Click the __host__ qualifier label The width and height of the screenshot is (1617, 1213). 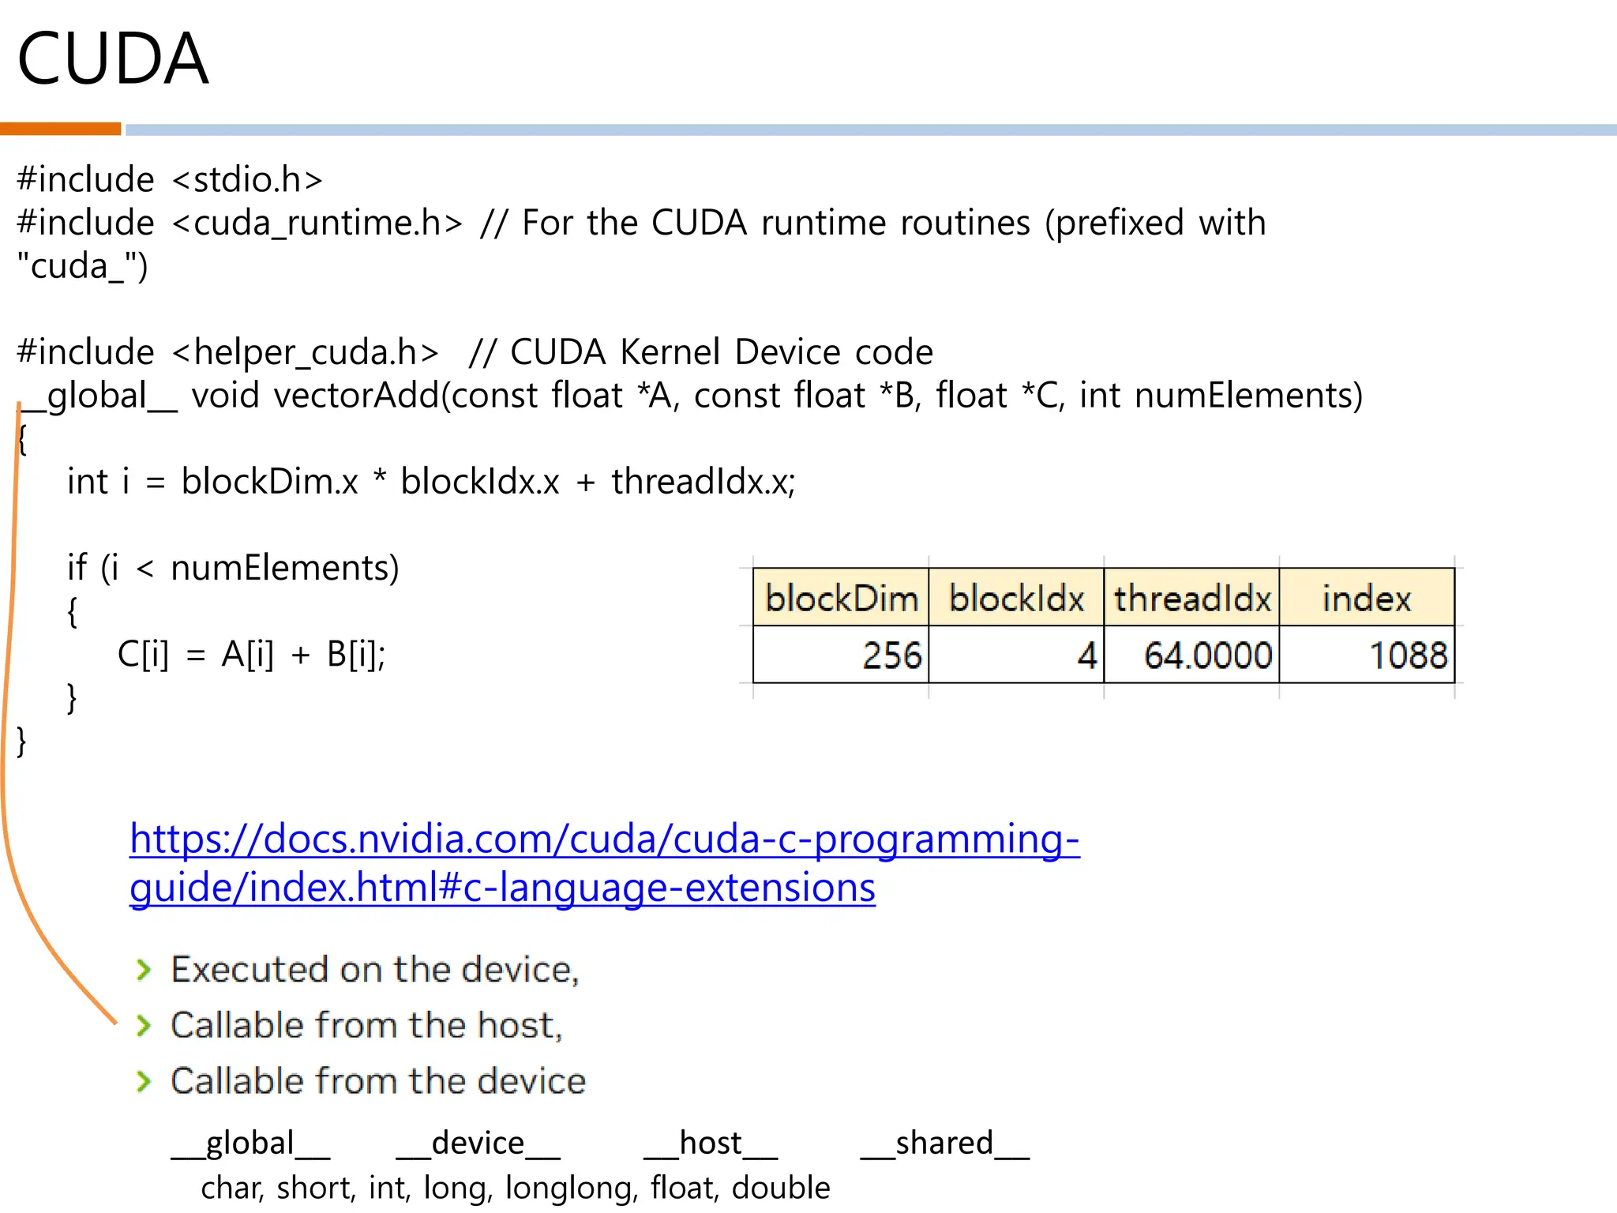(711, 1144)
